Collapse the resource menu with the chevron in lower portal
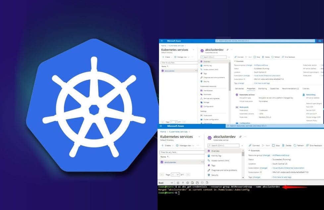 [242, 145]
